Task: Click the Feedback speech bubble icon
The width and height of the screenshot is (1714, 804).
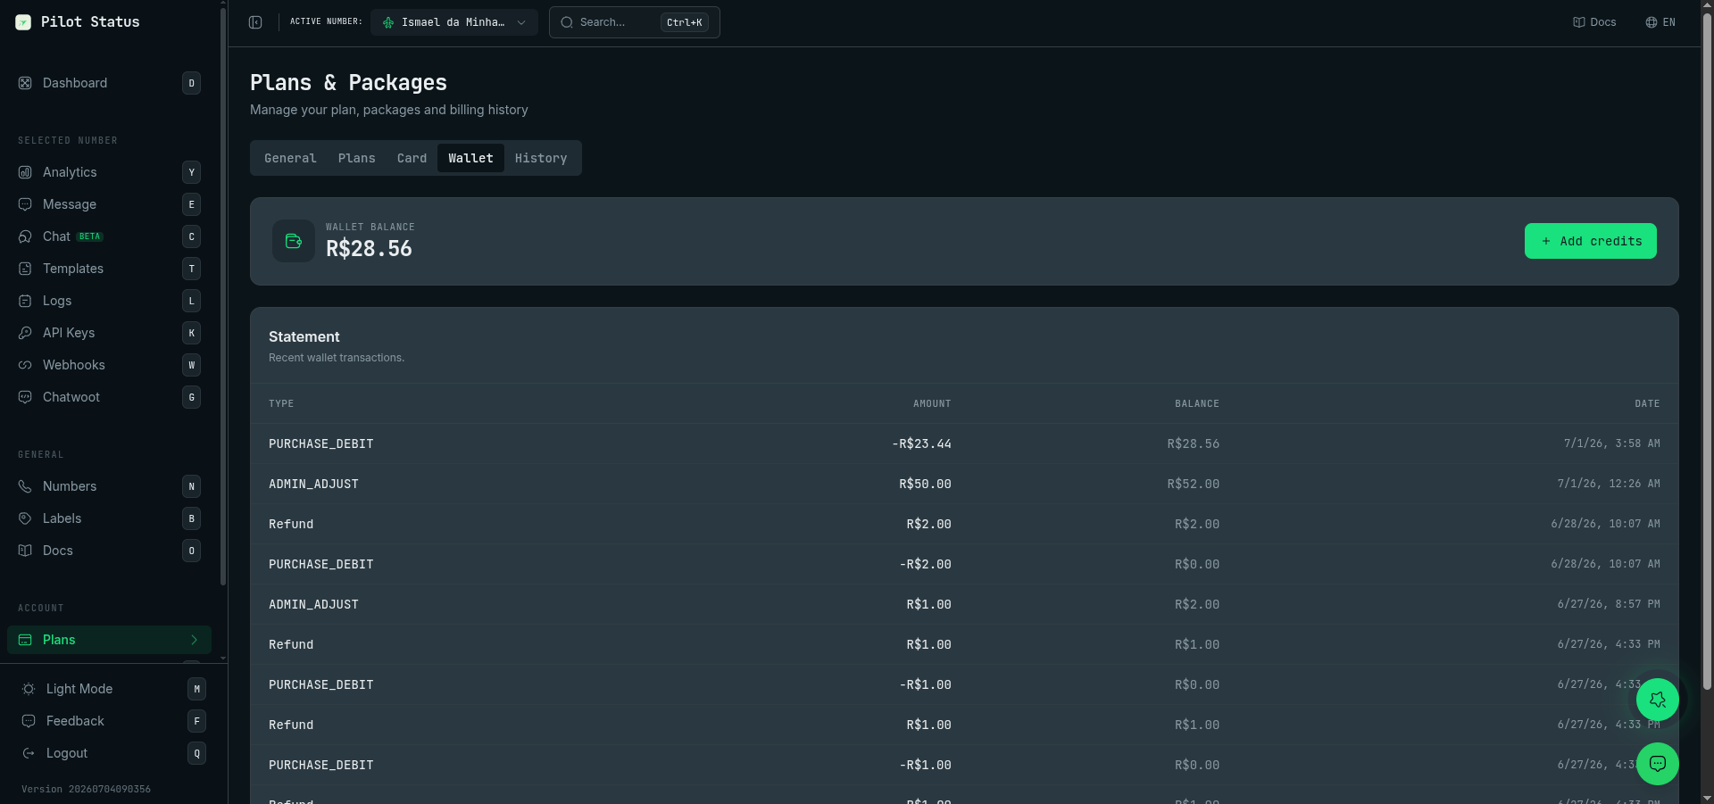Action: pyautogui.click(x=29, y=721)
